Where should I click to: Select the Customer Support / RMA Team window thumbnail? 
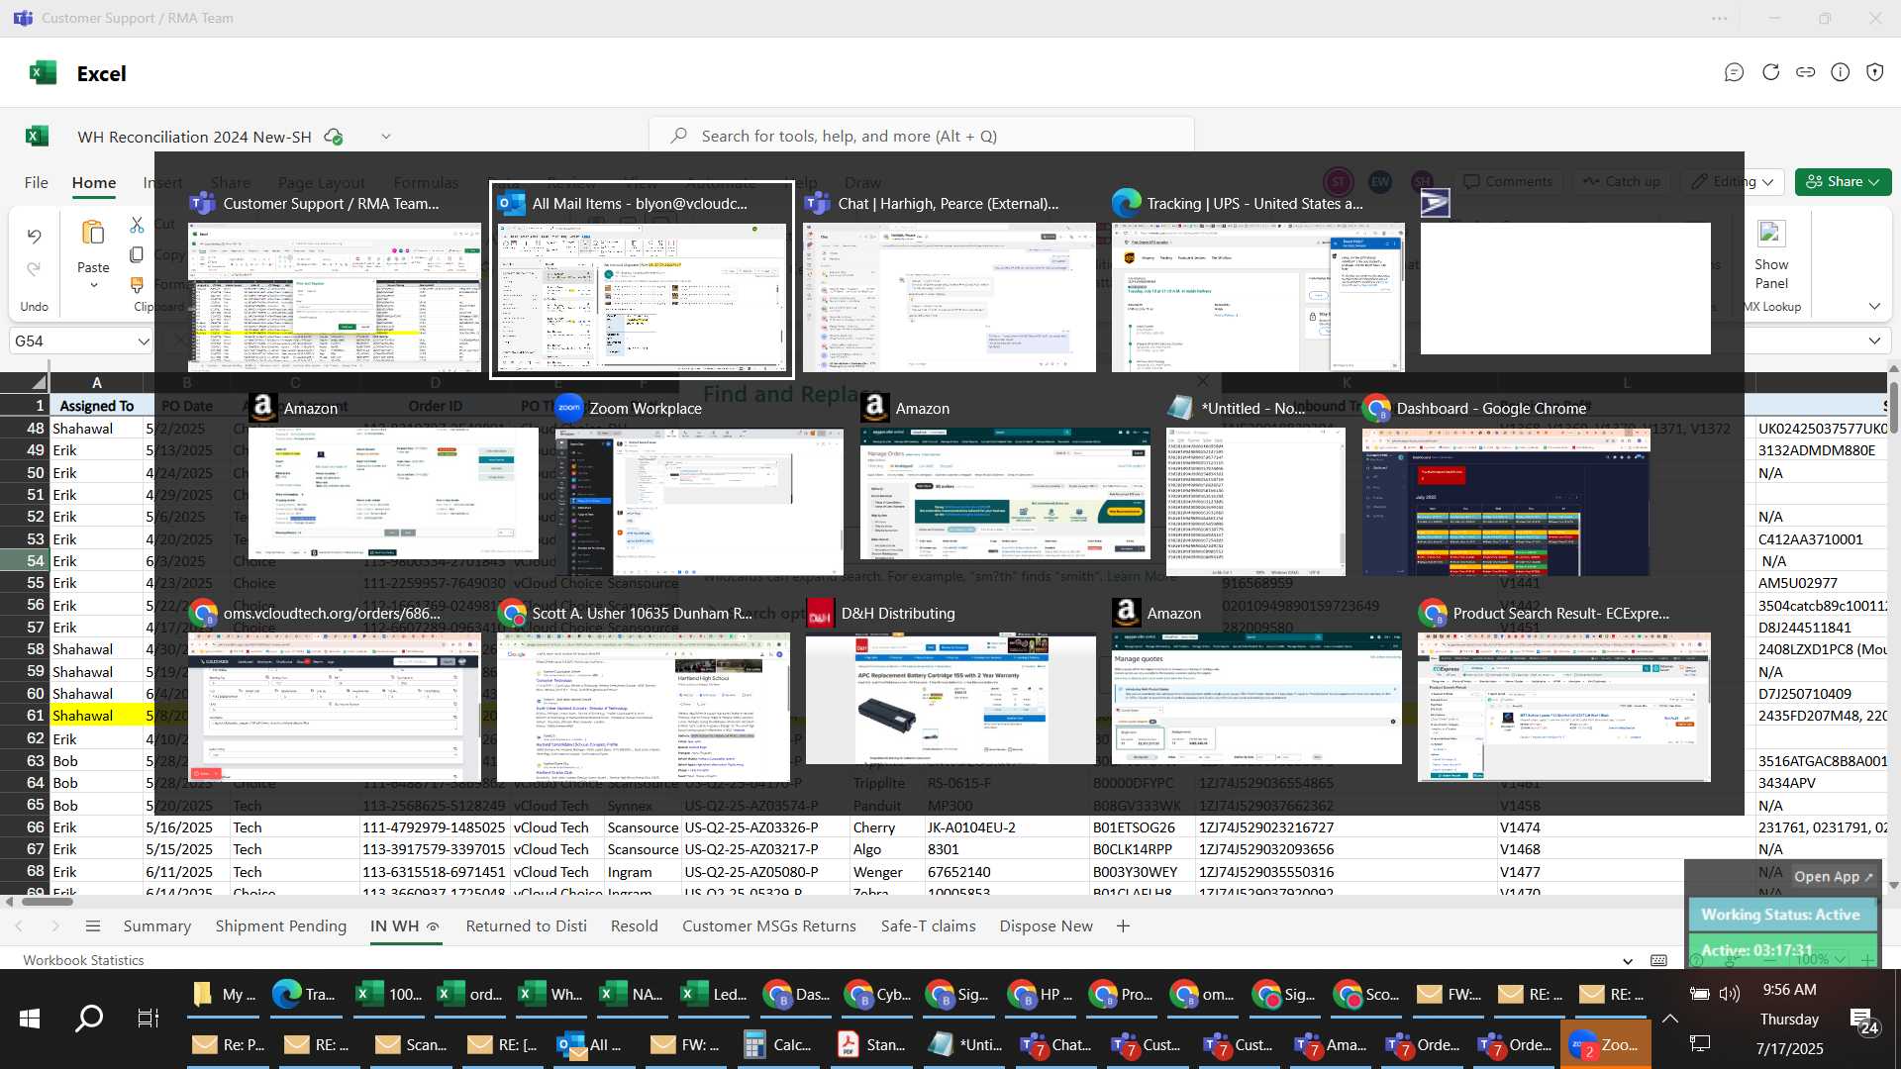pos(334,280)
